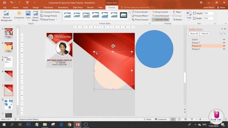Select slide 6 thumbnail

[9, 104]
